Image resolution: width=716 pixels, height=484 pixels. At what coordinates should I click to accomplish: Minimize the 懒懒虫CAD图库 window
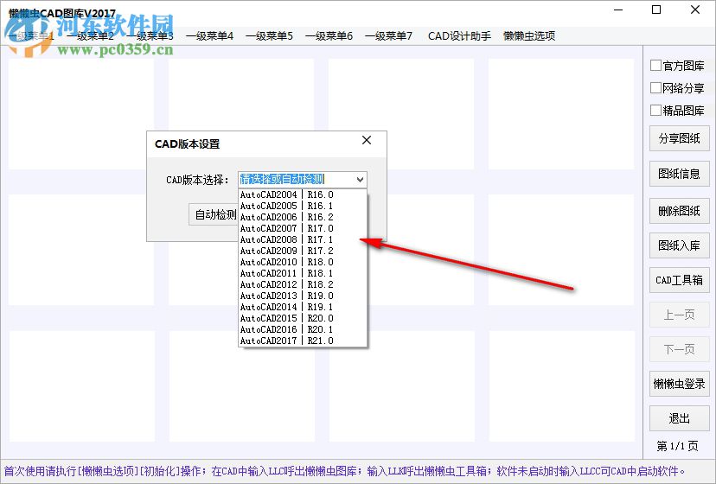coord(619,10)
